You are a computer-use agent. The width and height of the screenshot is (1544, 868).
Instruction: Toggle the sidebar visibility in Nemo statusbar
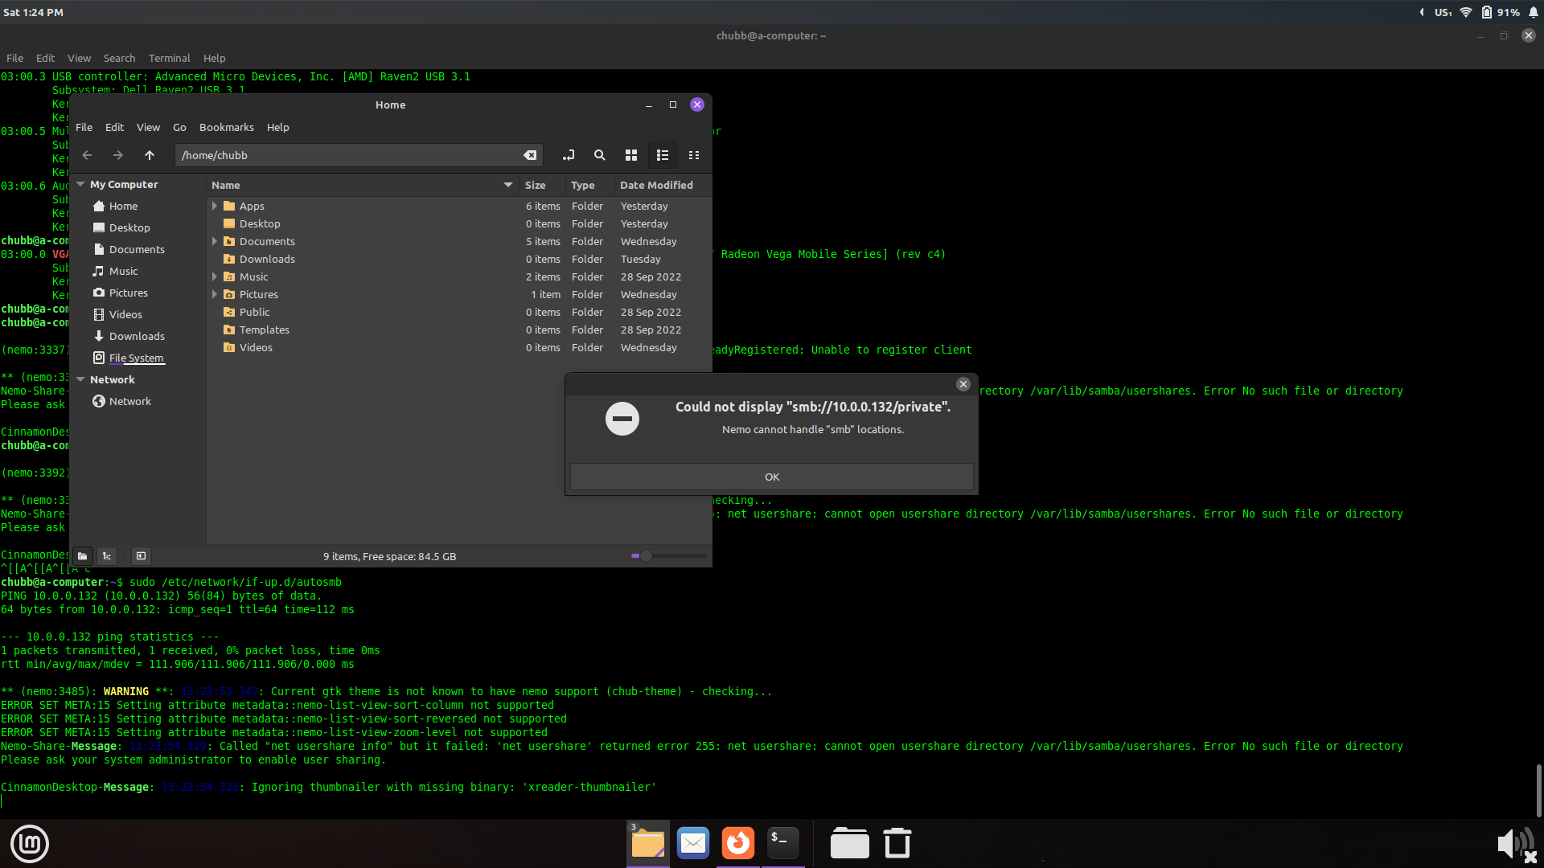pos(142,555)
